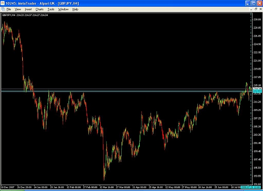Click the 10 Jun 16:00 time label
Screen dimensions: 263x191
205,187
